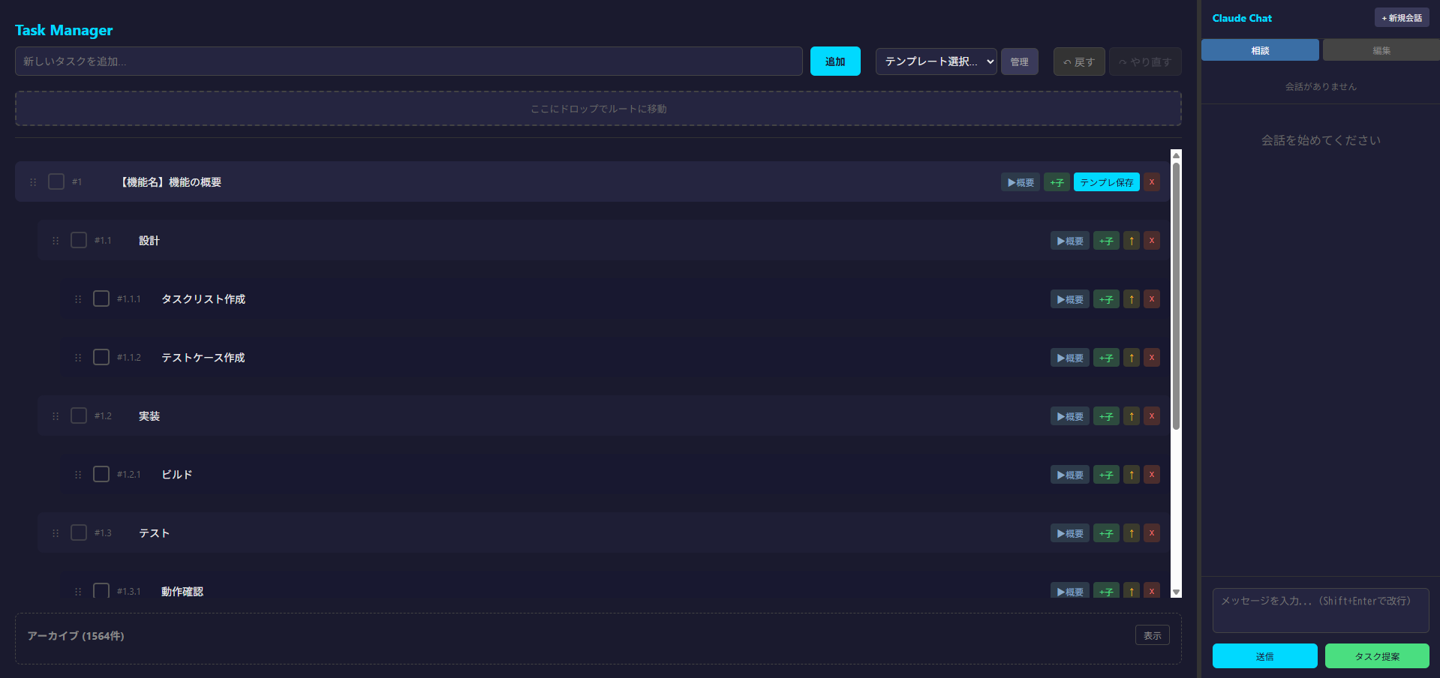The height and width of the screenshot is (678, 1440).
Task: Delete the テストケース作成 task
Action: (x=1152, y=358)
